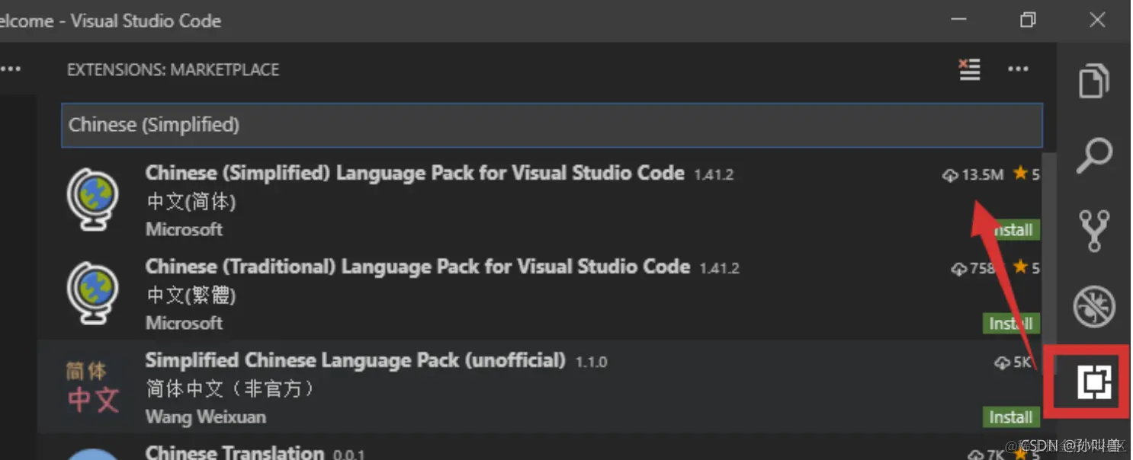Click the 简体中文 logo of unofficial pack
The height and width of the screenshot is (460, 1133).
(x=92, y=387)
